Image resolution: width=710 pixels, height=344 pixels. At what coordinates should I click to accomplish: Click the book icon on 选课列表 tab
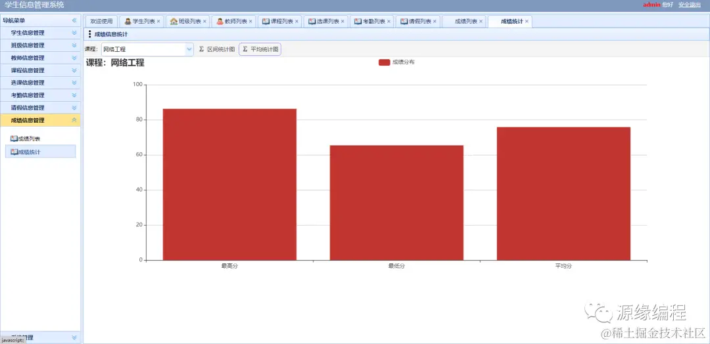(312, 21)
